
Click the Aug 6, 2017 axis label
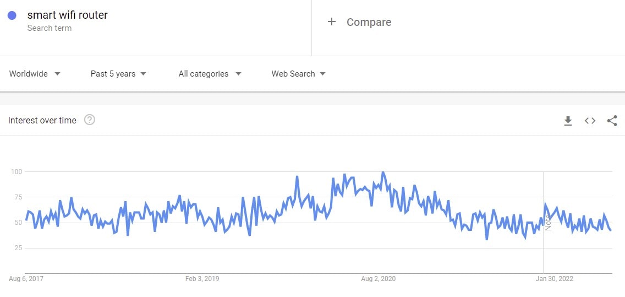[x=26, y=279]
